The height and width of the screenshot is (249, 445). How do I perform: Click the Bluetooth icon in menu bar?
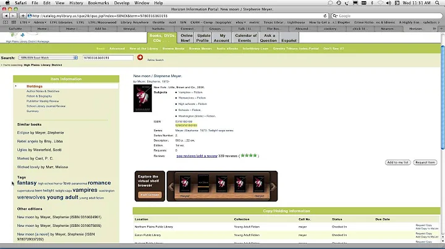click(372, 3)
